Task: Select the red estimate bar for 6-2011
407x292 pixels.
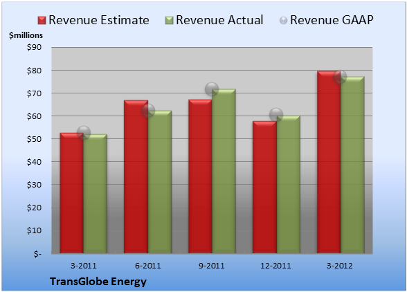Action: coord(136,176)
